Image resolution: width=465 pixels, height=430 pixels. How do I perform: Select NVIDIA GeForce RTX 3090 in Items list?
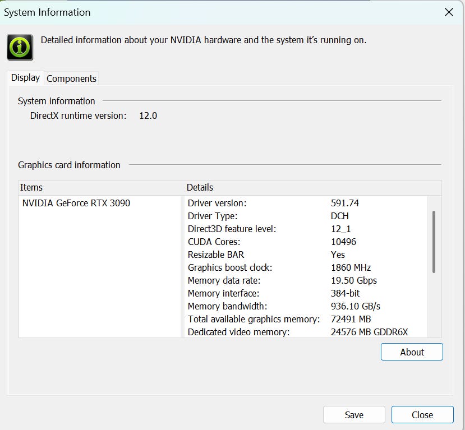click(76, 203)
